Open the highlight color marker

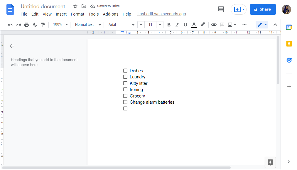tap(203, 24)
